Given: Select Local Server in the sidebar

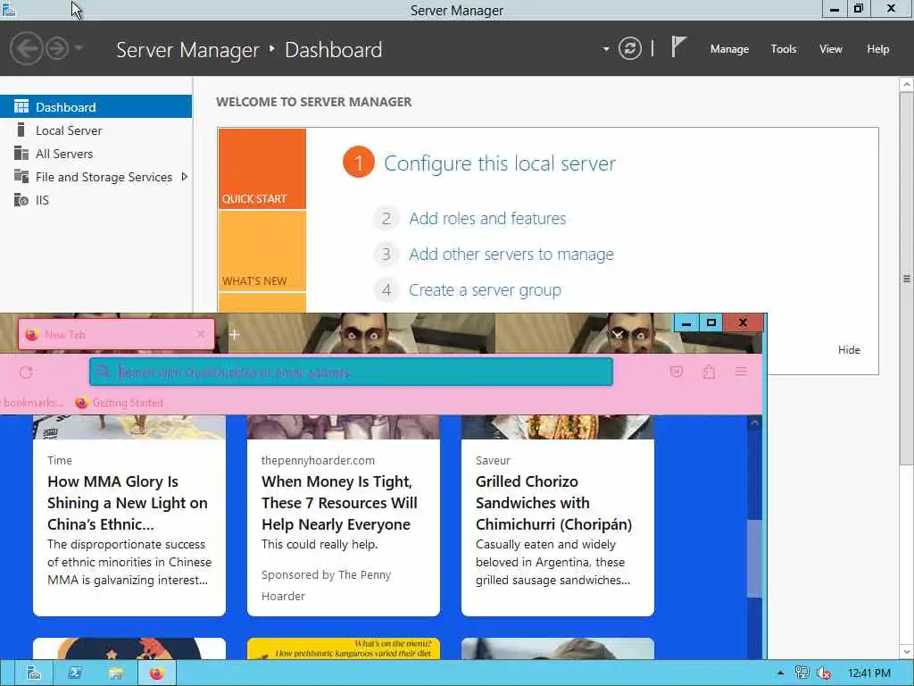Looking at the screenshot, I should 96,130.
